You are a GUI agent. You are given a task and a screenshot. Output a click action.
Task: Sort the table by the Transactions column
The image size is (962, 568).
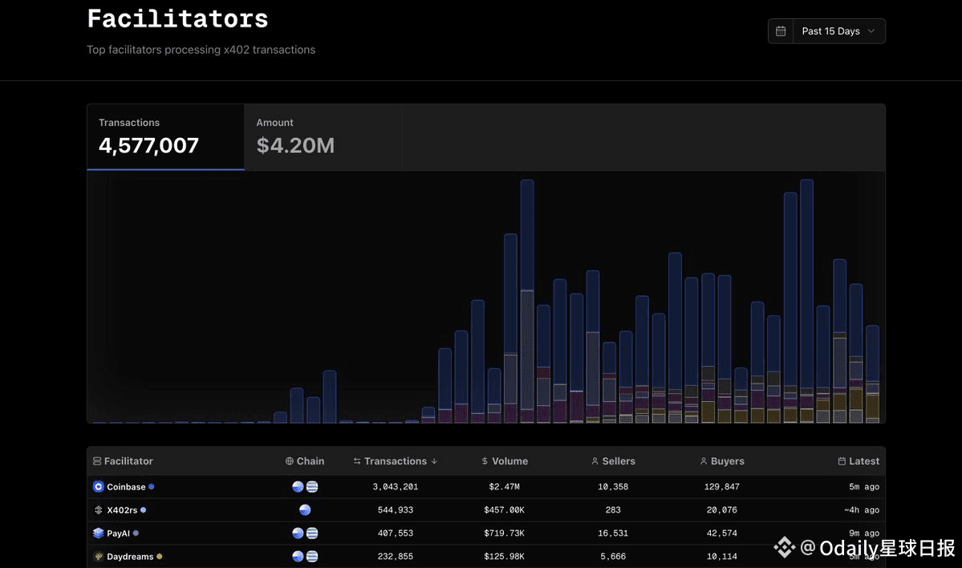pyautogui.click(x=396, y=461)
